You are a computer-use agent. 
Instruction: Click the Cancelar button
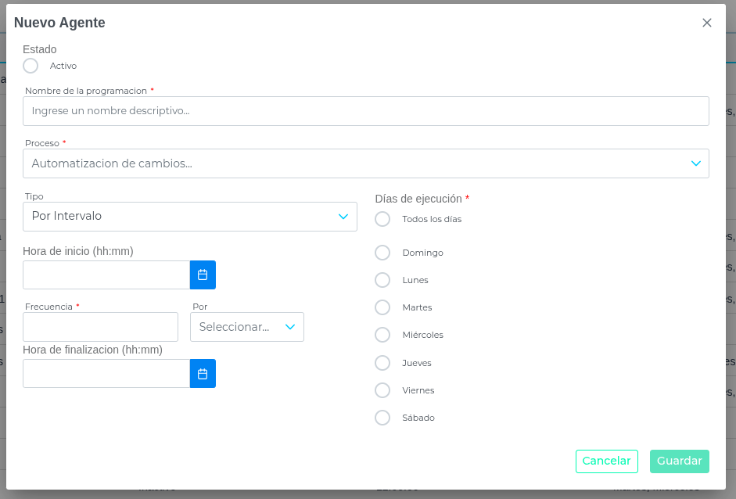click(606, 461)
